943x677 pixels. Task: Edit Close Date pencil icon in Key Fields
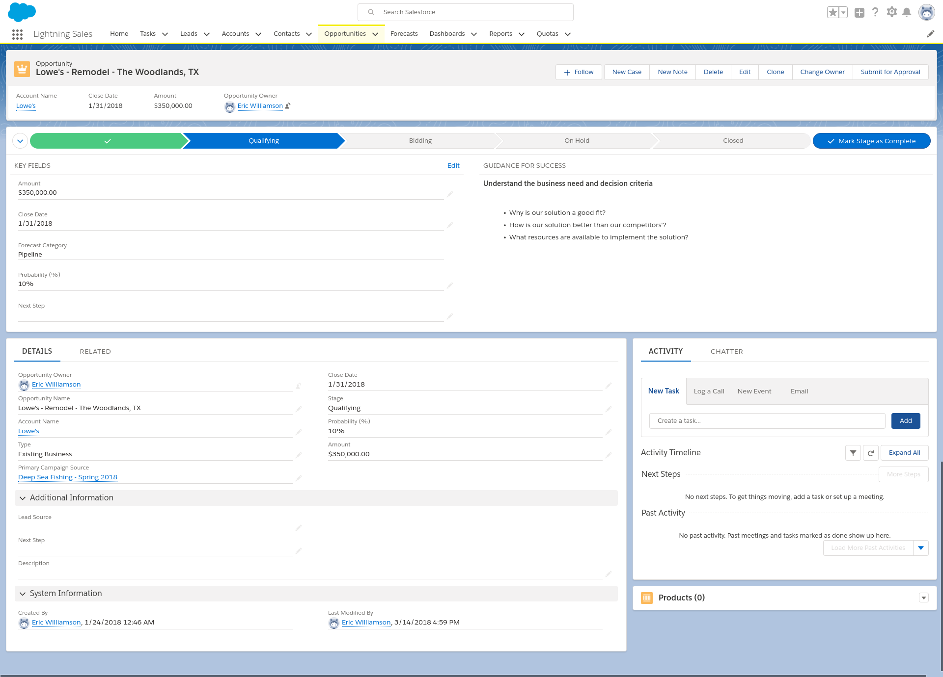[x=449, y=225]
